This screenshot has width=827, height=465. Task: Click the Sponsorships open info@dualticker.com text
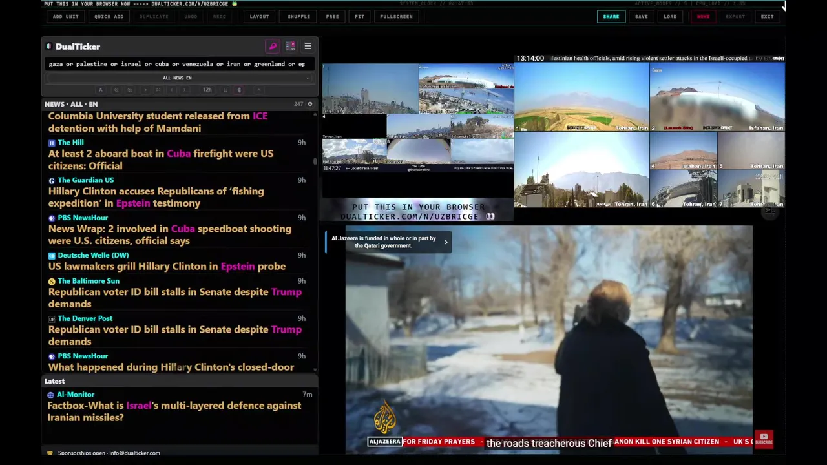click(x=109, y=453)
